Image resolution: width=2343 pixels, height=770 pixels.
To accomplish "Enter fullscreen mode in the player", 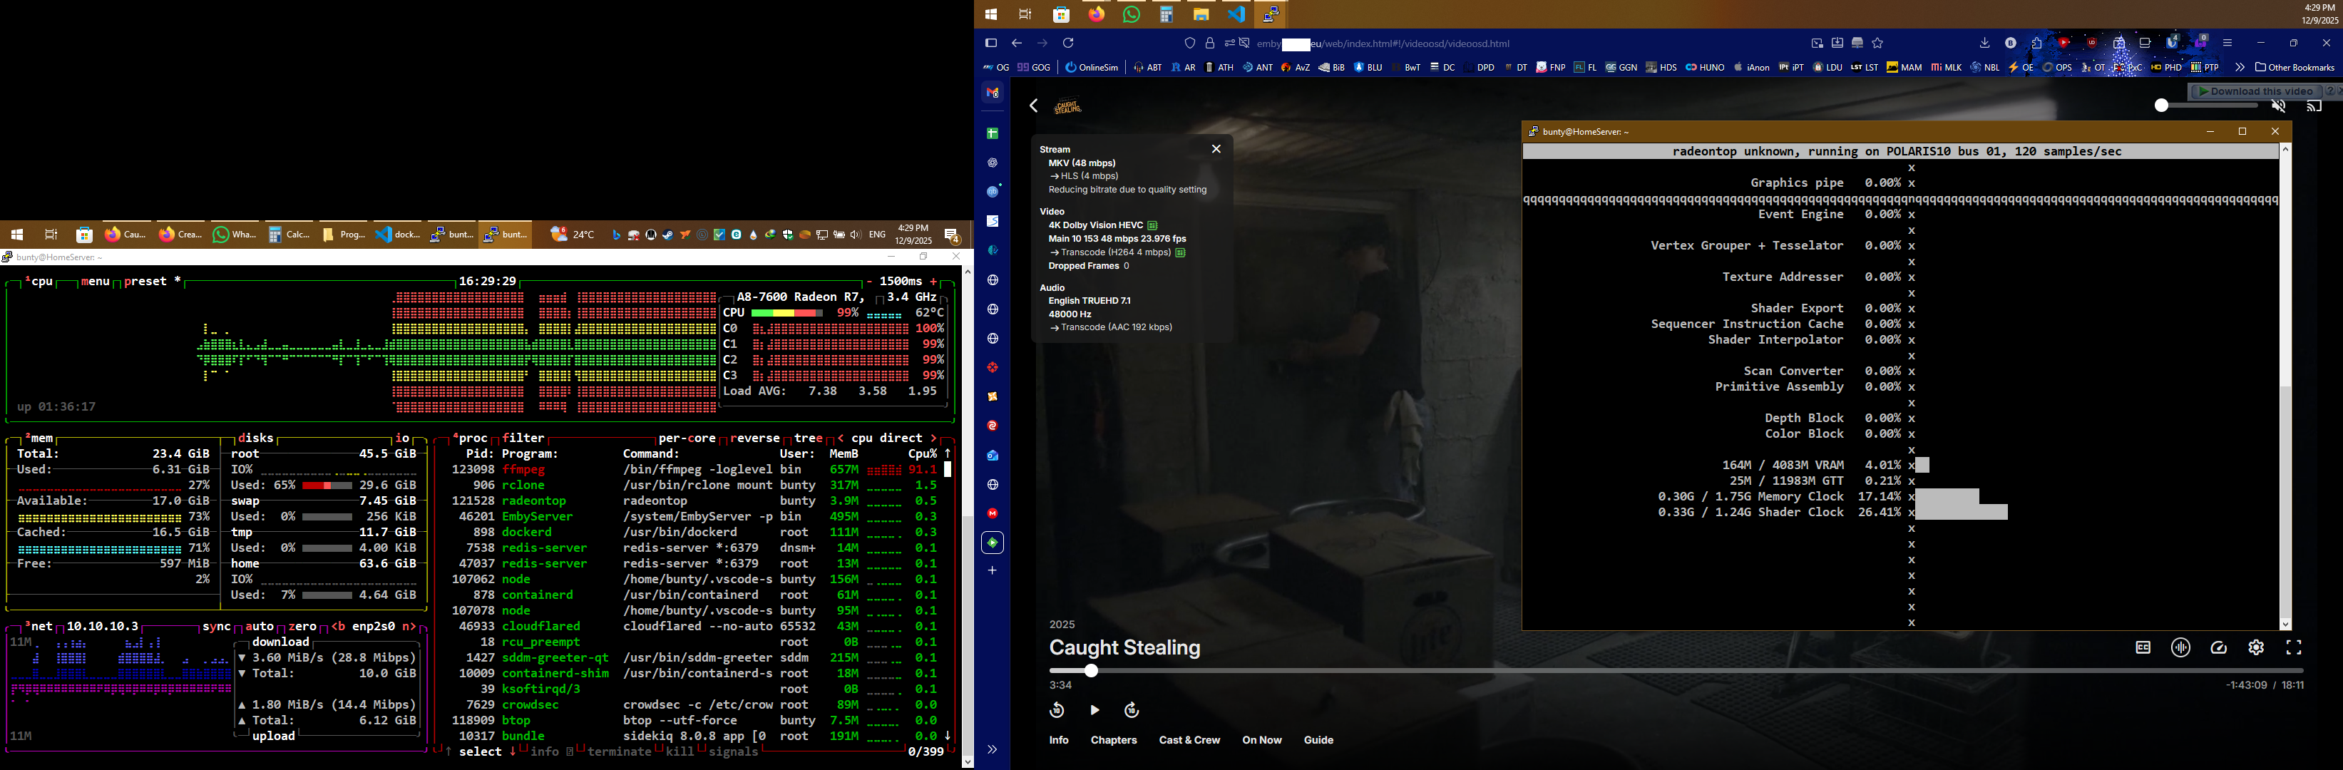I will 2293,647.
